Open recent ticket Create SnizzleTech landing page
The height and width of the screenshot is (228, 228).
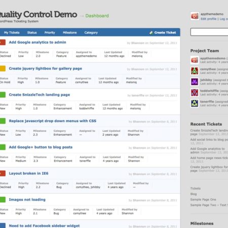coord(209,132)
